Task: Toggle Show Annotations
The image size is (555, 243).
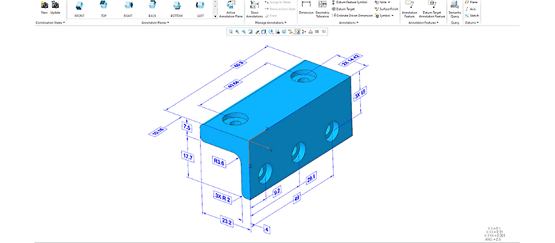Action: click(x=253, y=7)
